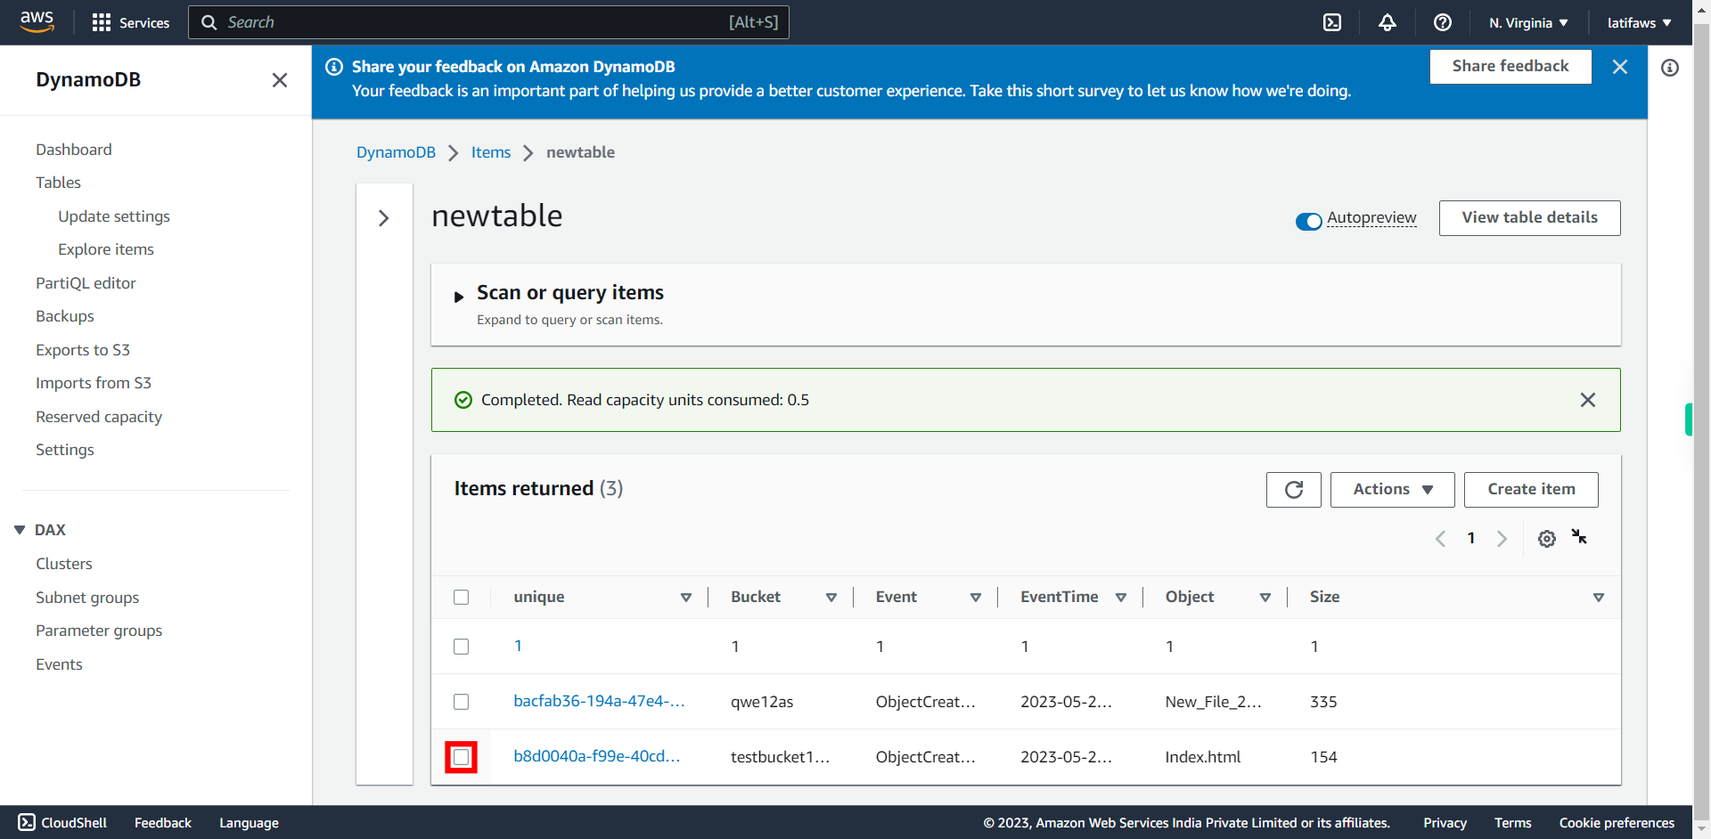Viewport: 1711px width, 839px height.
Task: Open the Actions dropdown
Action: point(1392,489)
